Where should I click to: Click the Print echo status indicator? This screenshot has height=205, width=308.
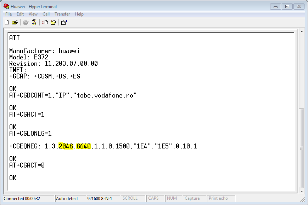click(221, 198)
